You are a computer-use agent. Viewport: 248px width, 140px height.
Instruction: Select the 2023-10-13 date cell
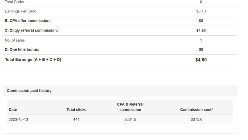pos(18,119)
